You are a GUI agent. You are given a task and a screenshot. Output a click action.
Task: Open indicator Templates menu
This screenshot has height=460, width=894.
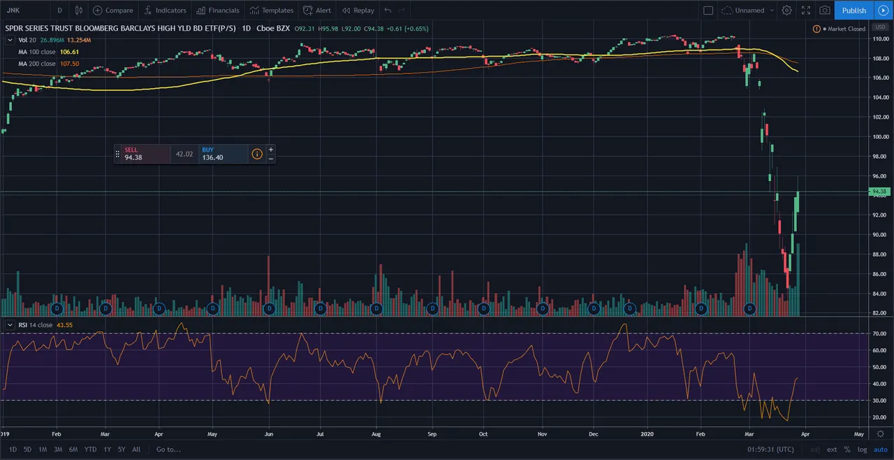(272, 10)
